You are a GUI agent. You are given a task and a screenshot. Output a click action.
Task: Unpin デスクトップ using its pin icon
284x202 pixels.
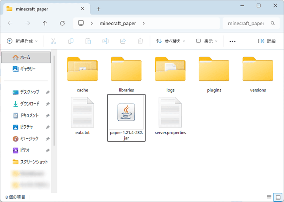[48, 92]
